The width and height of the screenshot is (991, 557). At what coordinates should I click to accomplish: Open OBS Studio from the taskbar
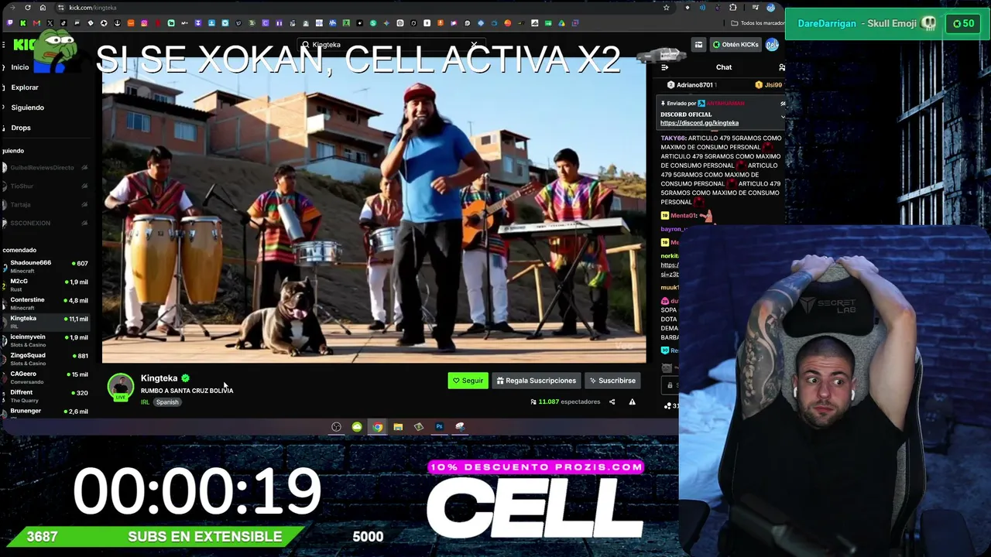pos(336,427)
